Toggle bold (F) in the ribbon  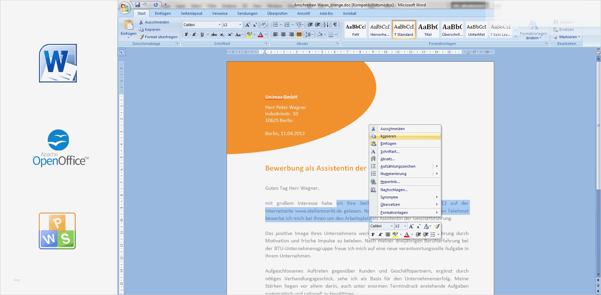(187, 35)
